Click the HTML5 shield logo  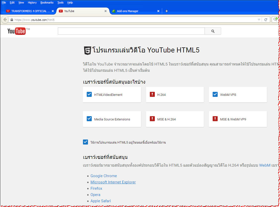(87, 50)
